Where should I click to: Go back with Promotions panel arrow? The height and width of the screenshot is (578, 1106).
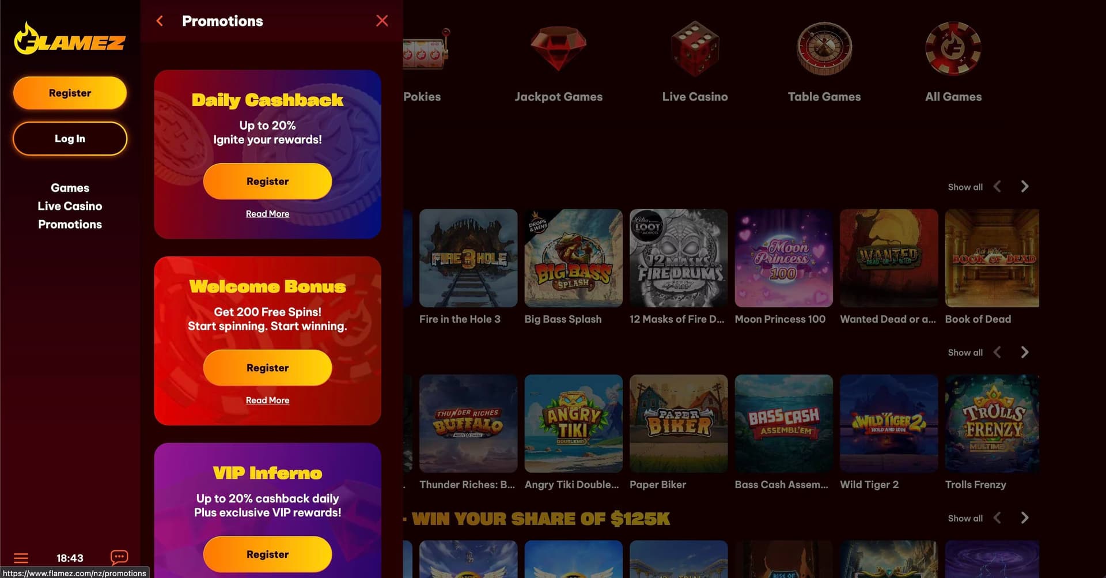click(160, 21)
